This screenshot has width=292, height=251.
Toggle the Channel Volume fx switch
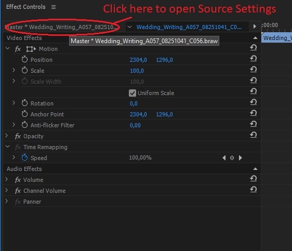(x=18, y=191)
